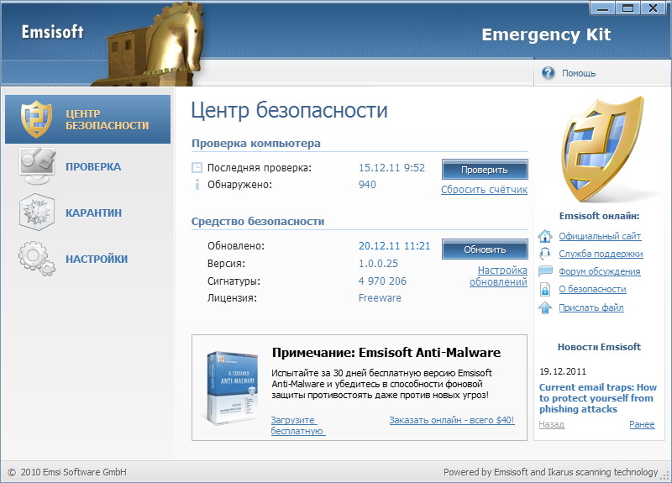Click the info icon next to Обнаружено

point(197,185)
